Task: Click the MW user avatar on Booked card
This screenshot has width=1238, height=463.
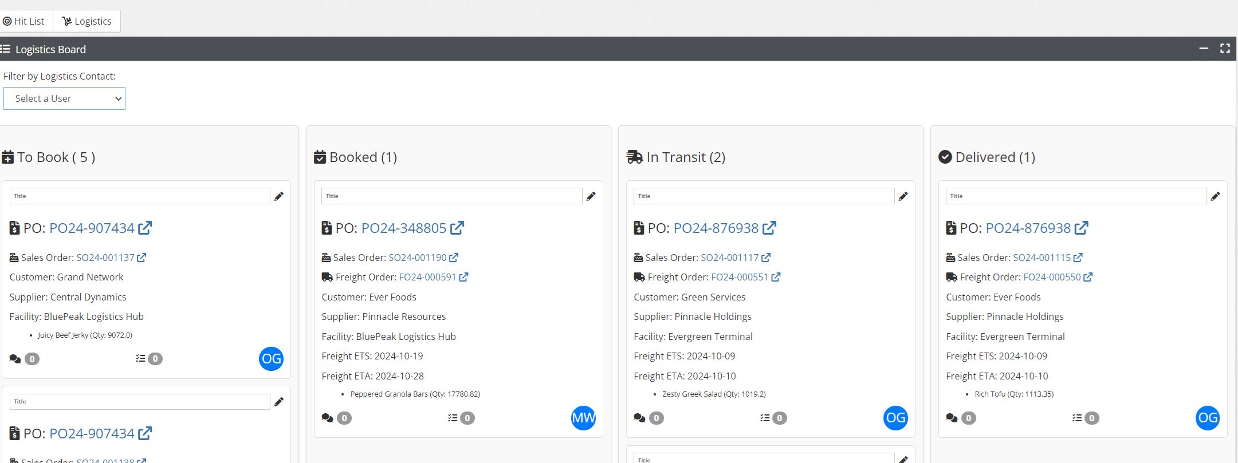Action: [x=583, y=418]
